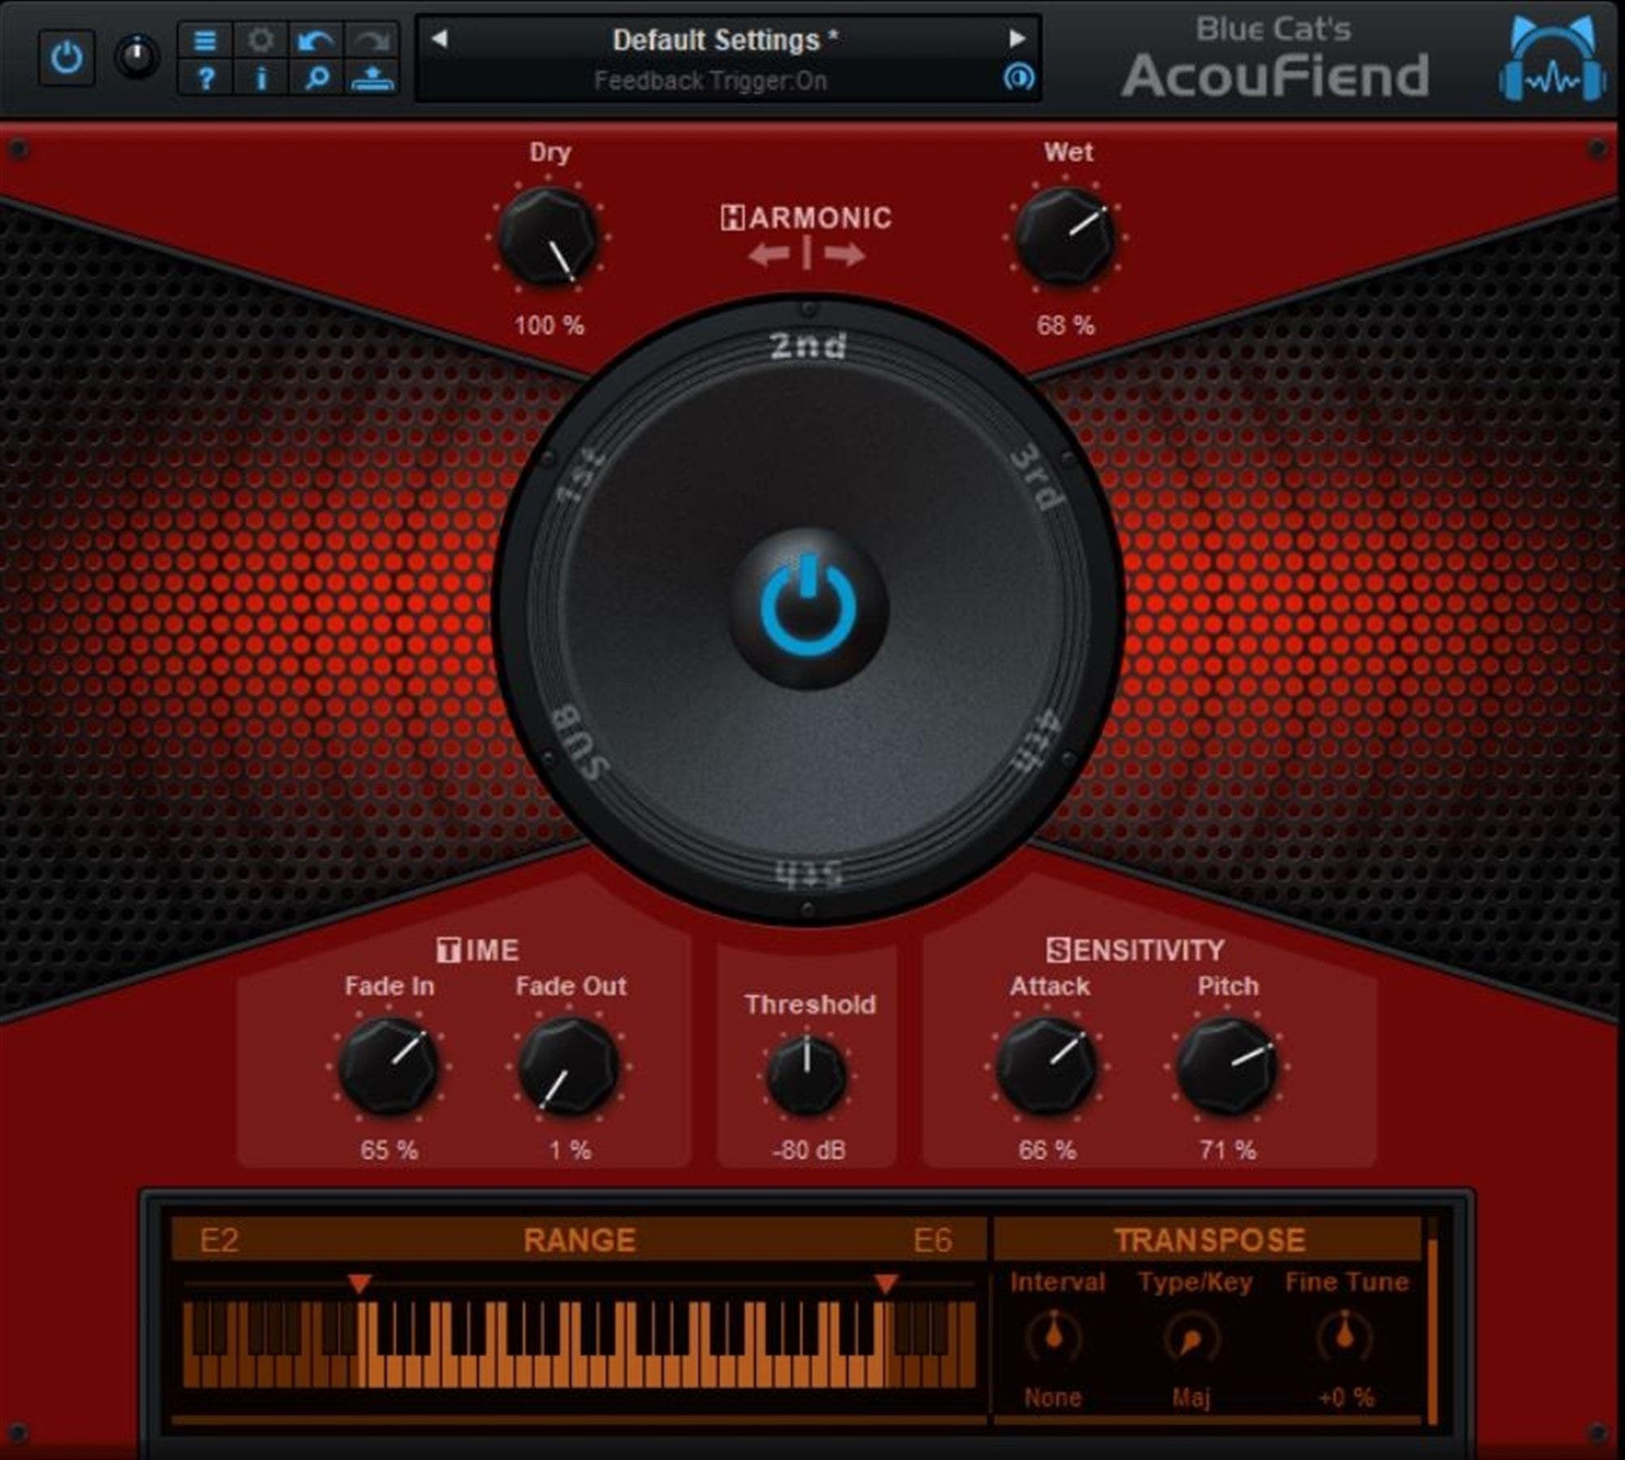Select the SUB harmonic on speaker

click(x=580, y=745)
